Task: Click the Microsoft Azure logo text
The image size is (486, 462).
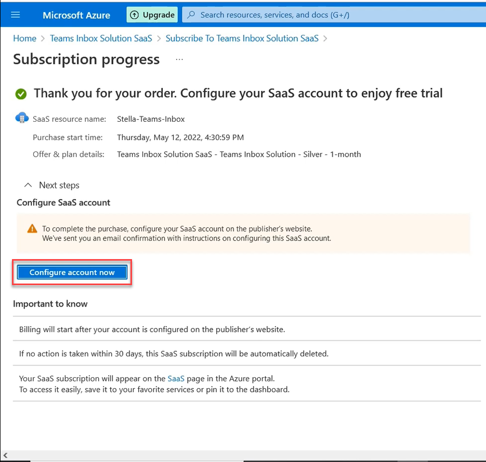Action: click(x=76, y=15)
